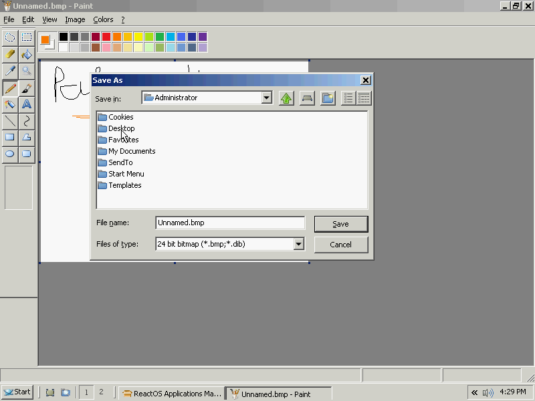The image size is (535, 401).
Task: Go up one folder level
Action: pyautogui.click(x=286, y=98)
